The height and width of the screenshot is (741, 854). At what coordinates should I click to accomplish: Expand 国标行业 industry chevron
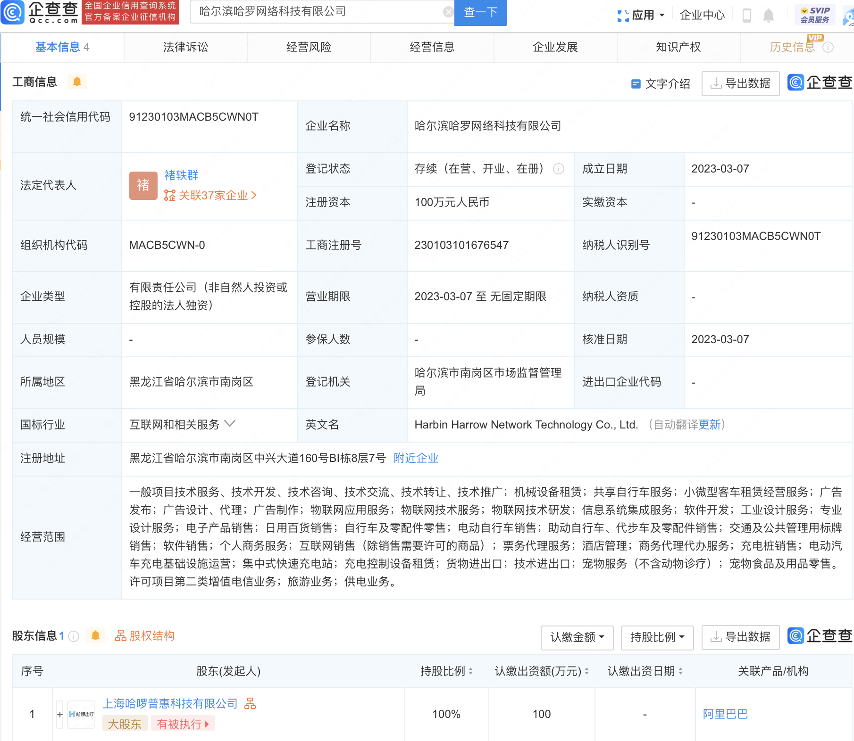tap(230, 423)
